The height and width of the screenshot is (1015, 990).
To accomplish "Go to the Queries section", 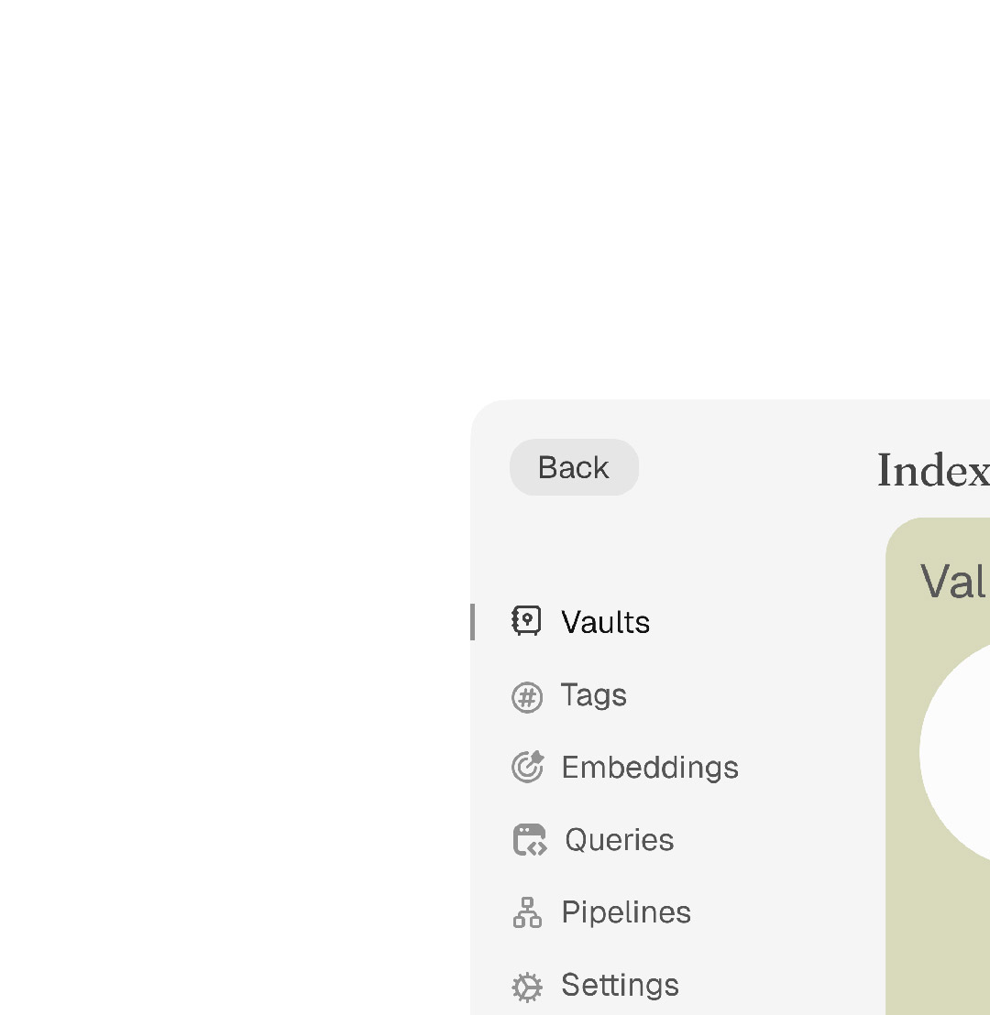I will [x=619, y=839].
